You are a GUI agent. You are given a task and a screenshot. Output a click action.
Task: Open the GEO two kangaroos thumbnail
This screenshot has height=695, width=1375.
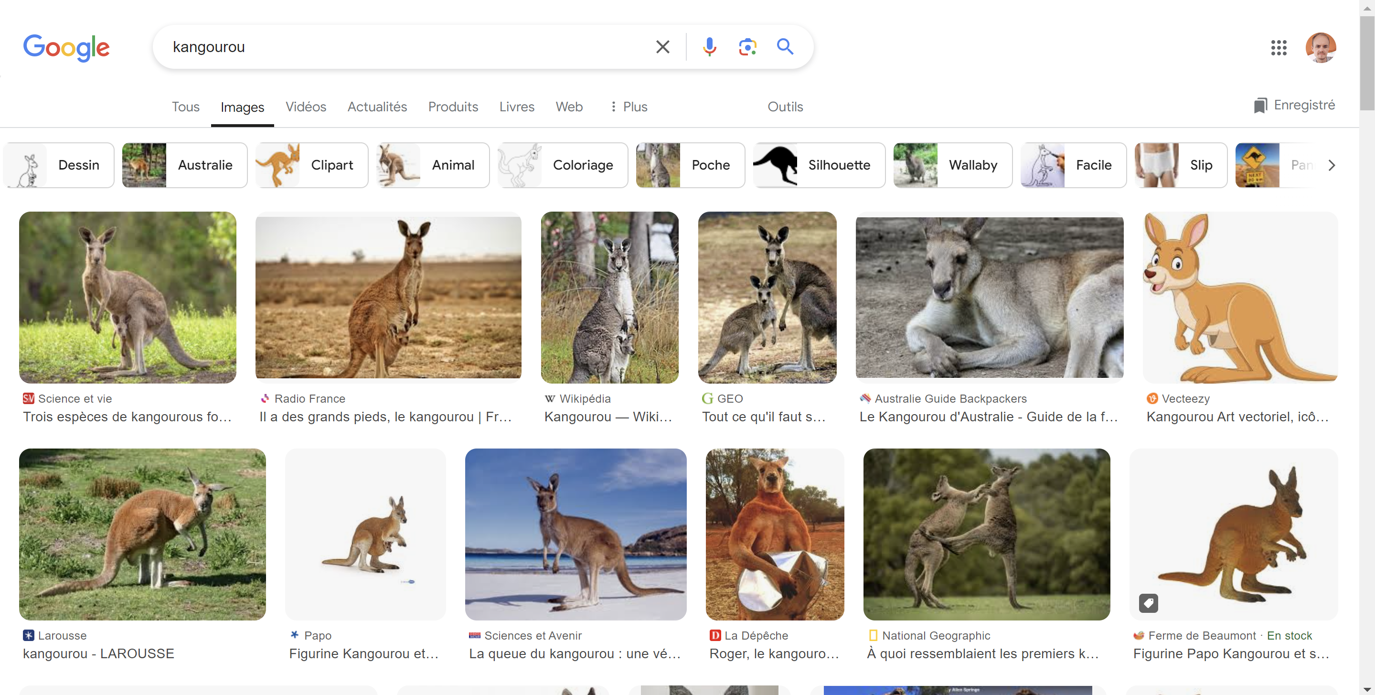coord(767,297)
